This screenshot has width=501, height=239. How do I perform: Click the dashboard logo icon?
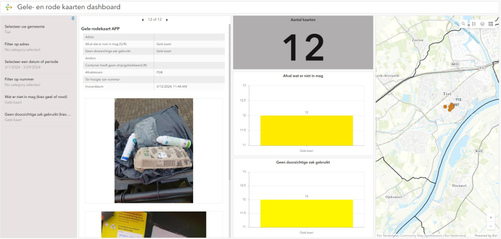(9, 7)
